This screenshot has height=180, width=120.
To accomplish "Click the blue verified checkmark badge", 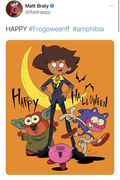I will (52, 6).
